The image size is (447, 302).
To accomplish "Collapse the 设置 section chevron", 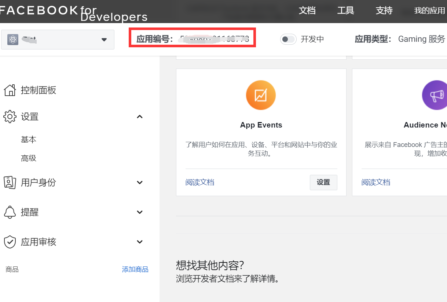I will tap(139, 116).
